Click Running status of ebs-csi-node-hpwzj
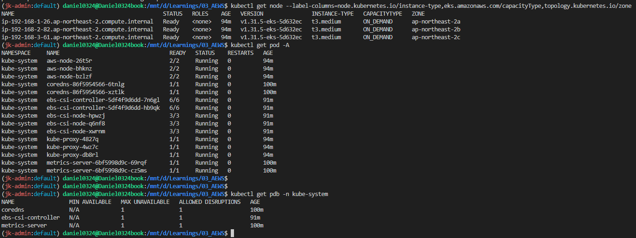Screen dimensions: 636x238 coord(207,116)
